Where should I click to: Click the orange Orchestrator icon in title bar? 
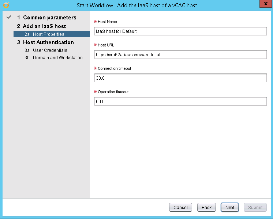click(5, 5)
